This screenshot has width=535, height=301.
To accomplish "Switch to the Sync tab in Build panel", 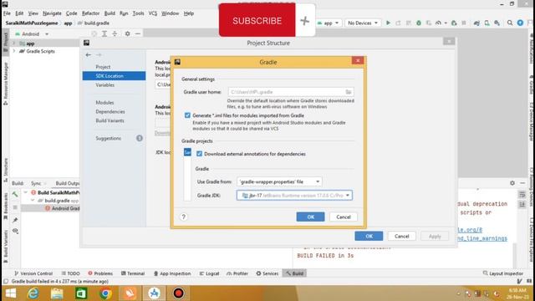I will click(36, 183).
